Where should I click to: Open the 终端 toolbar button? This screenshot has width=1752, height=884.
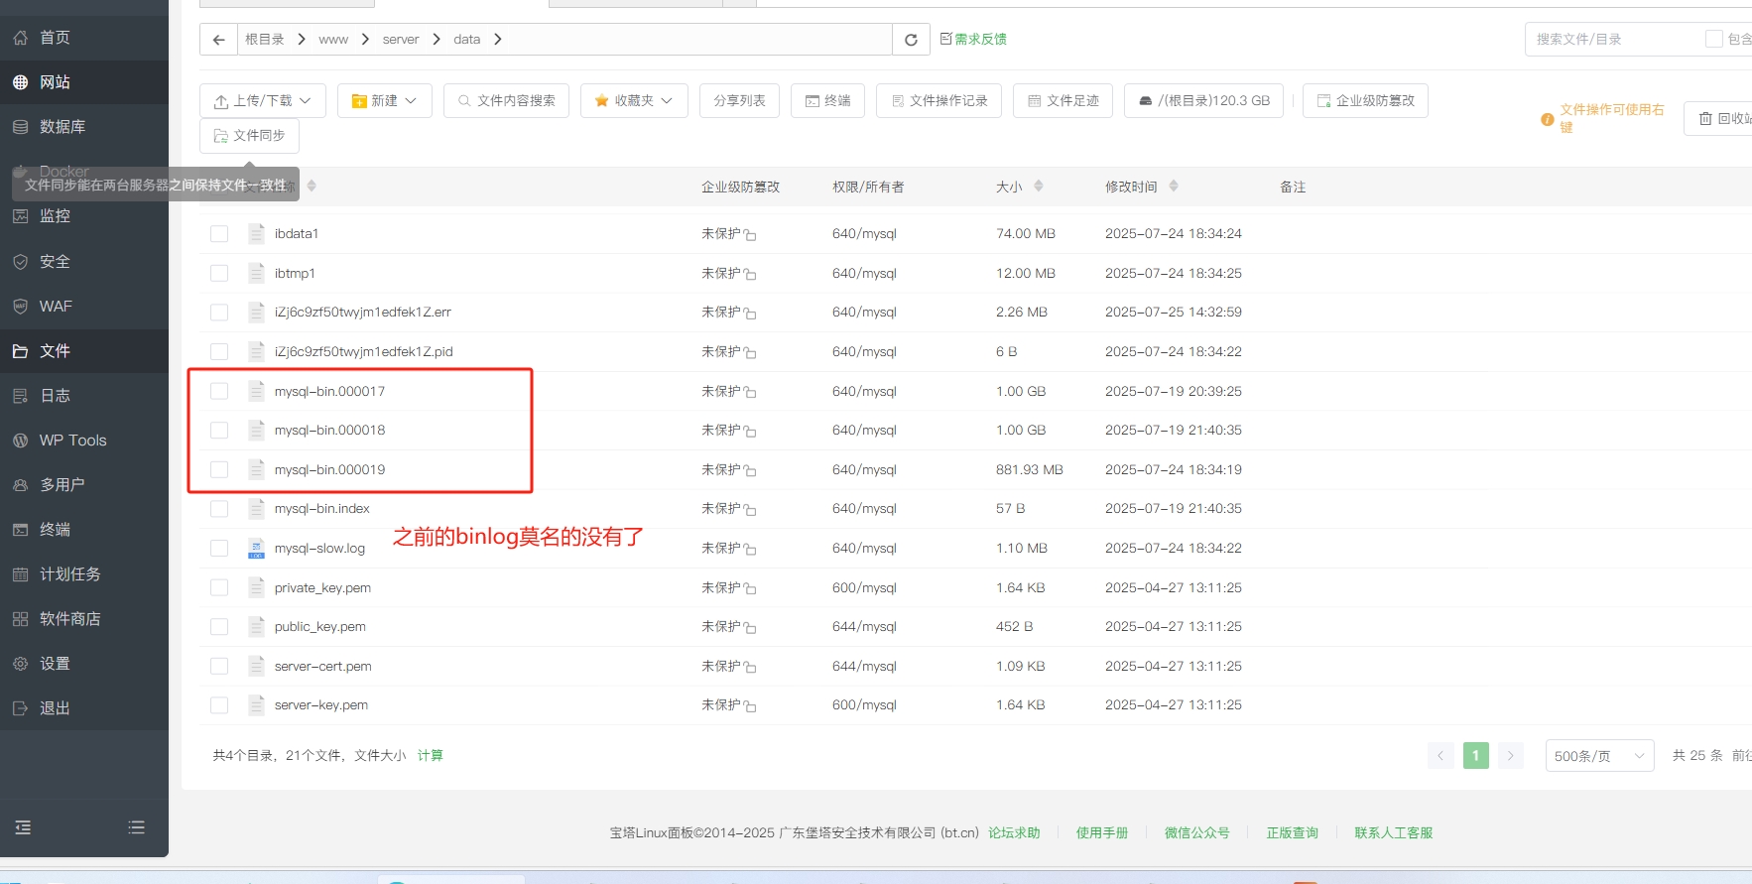[828, 101]
